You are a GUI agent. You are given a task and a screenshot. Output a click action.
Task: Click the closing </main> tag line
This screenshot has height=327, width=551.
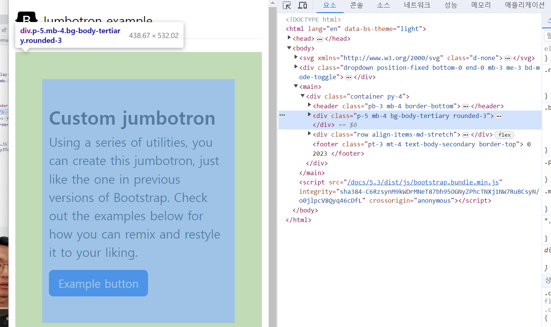click(x=312, y=173)
